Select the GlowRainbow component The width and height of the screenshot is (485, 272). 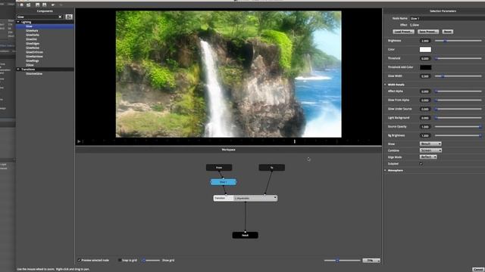coord(34,57)
